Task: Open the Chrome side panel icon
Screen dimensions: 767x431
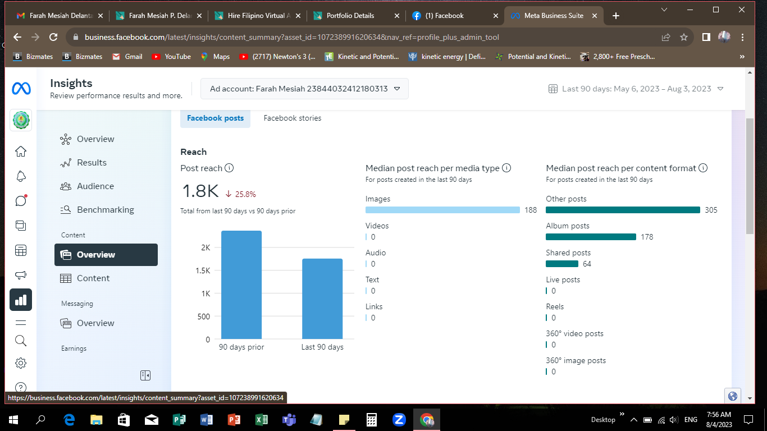Action: click(706, 38)
